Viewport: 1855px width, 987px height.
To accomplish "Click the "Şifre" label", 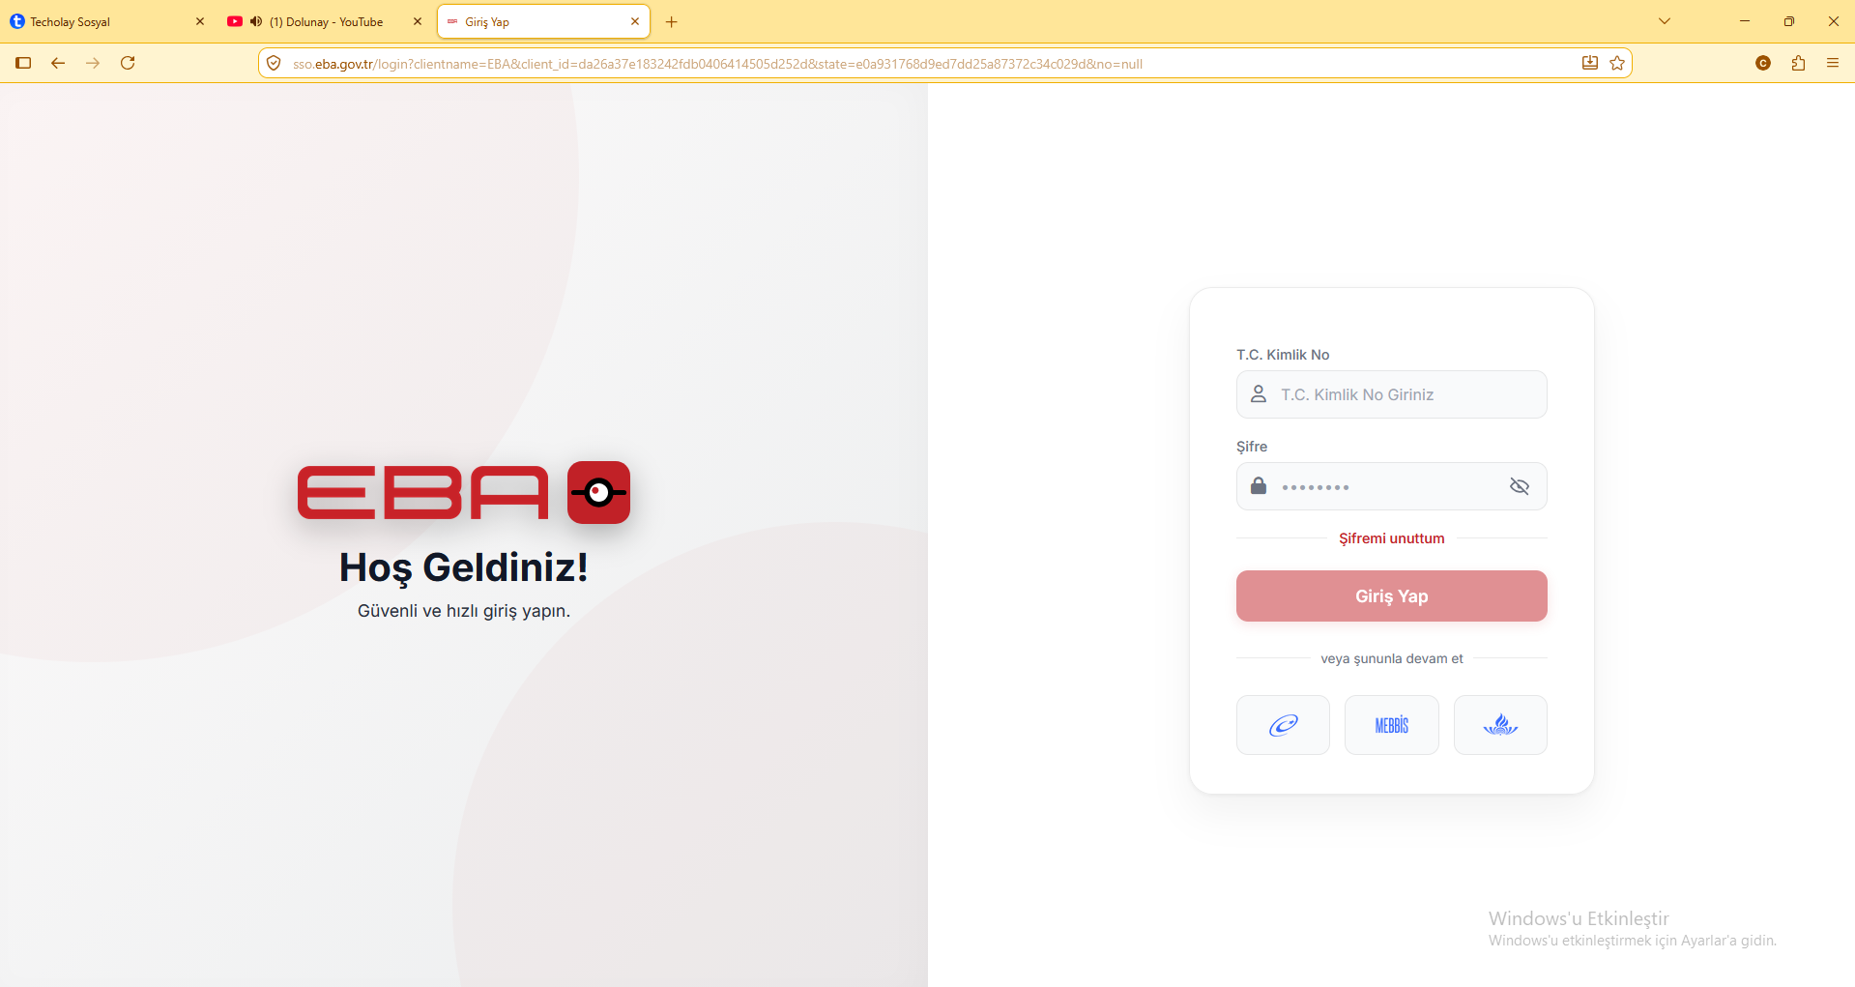I will coord(1252,447).
